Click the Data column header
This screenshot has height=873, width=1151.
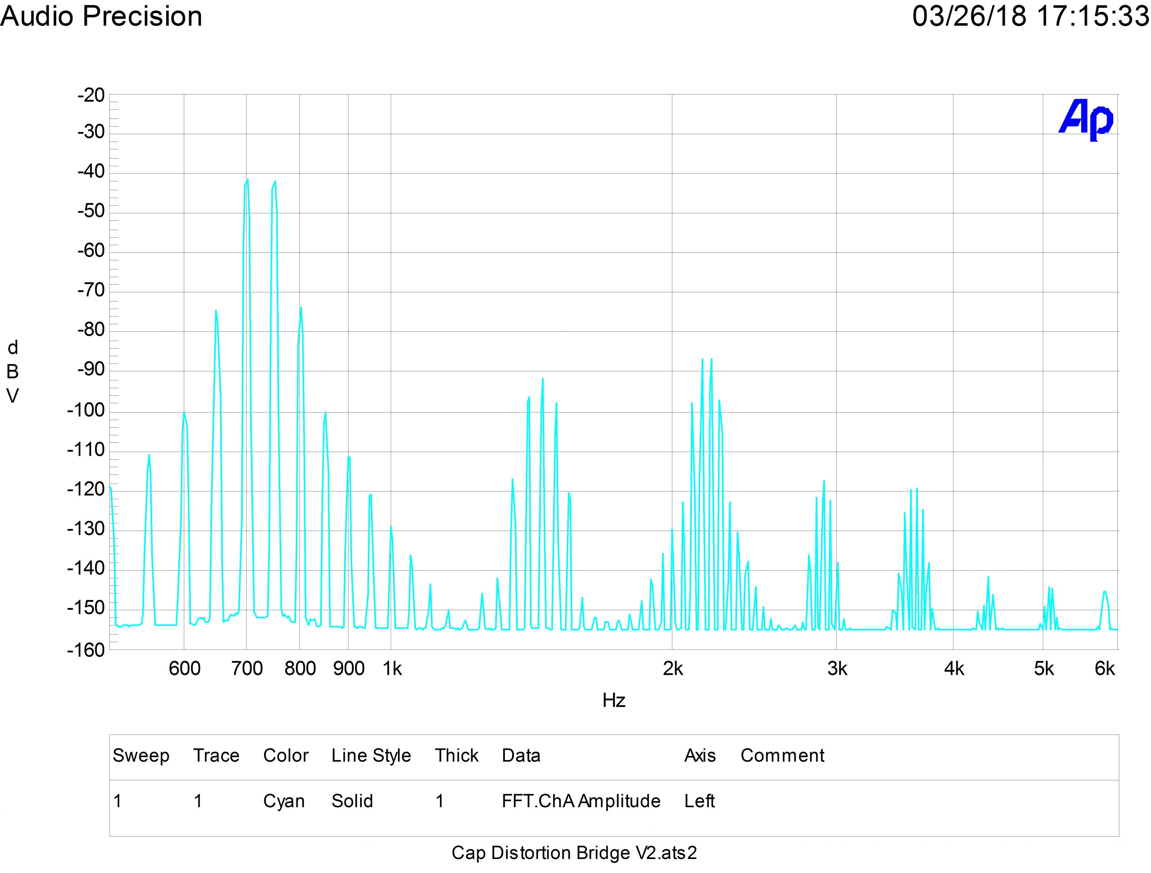point(521,755)
